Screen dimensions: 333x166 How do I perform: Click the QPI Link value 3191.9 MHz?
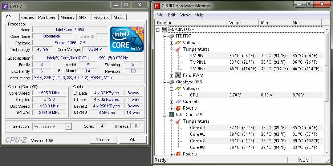[x=49, y=112]
